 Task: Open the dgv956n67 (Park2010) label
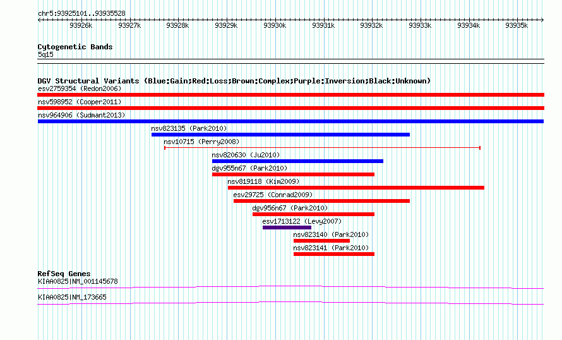click(x=290, y=208)
